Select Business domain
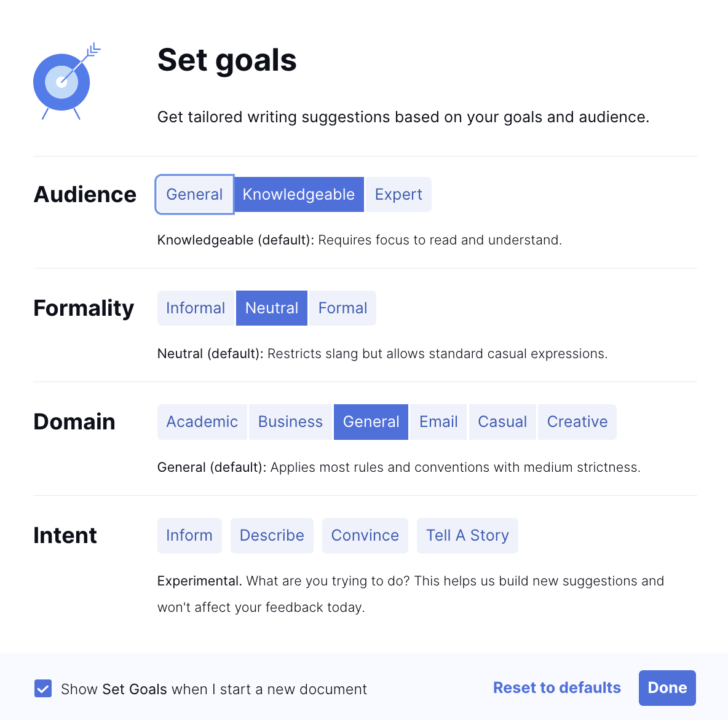The image size is (728, 720). 290,422
